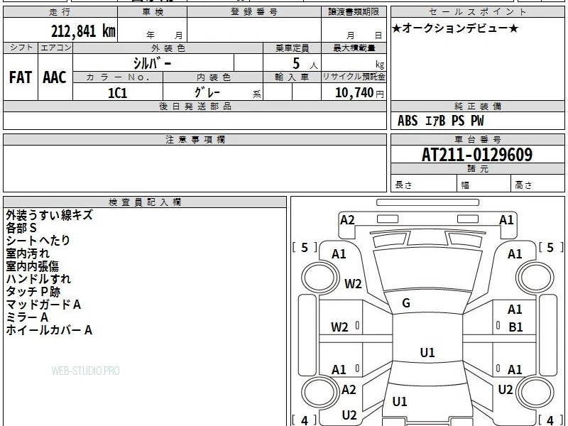Click the 諸元 header

pyautogui.click(x=477, y=169)
